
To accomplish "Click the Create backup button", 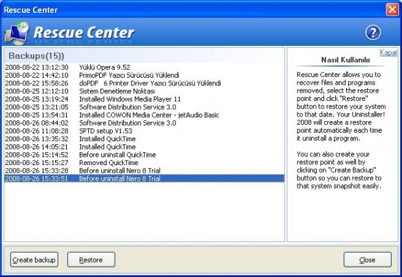I will [x=34, y=260].
